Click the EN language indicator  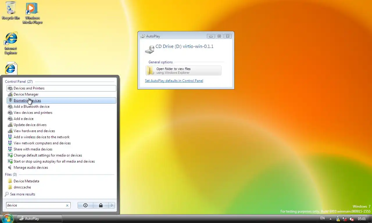(x=322, y=218)
